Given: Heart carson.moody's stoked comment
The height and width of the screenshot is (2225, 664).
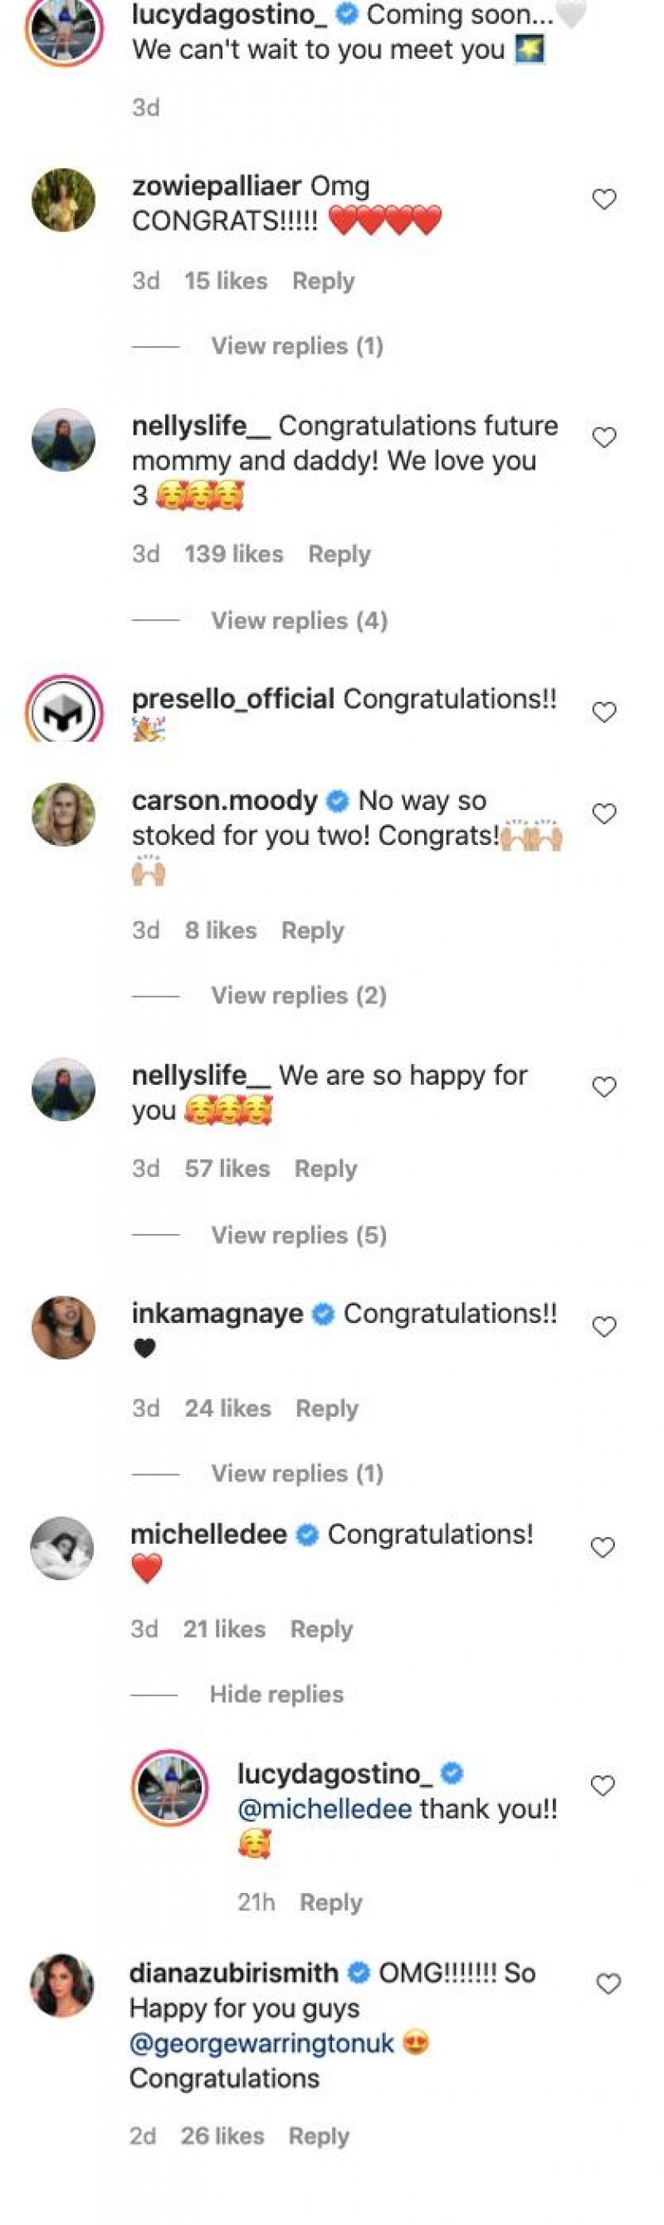Looking at the screenshot, I should click(x=603, y=813).
